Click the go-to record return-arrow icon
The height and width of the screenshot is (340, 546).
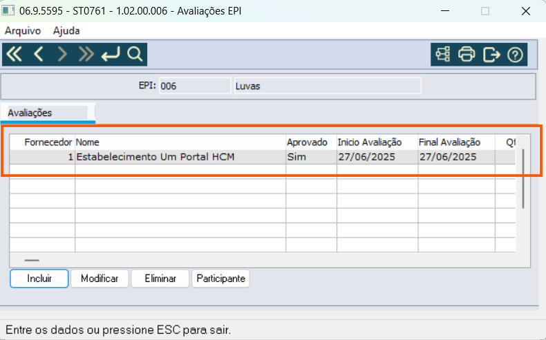tap(111, 55)
